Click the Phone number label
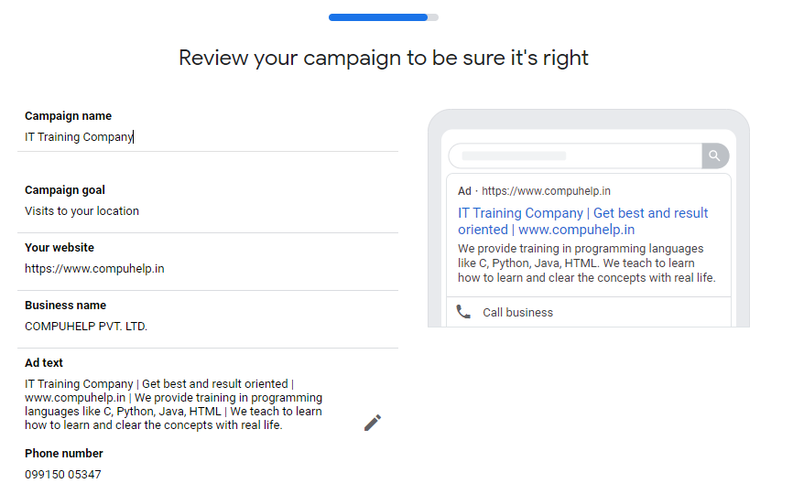This screenshot has width=793, height=483. pos(63,454)
